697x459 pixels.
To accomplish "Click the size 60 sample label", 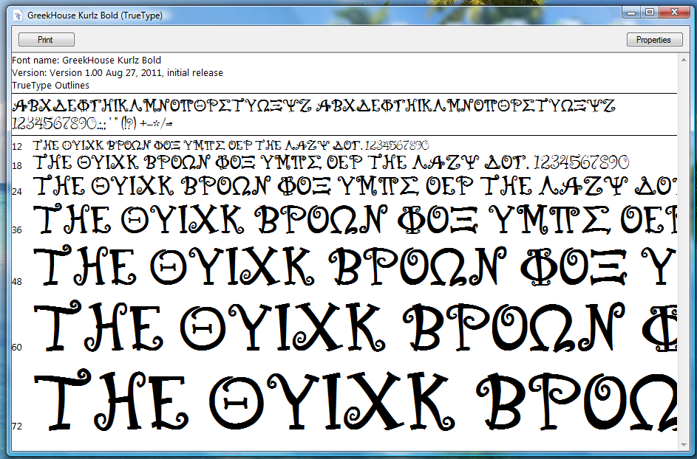I will [17, 347].
